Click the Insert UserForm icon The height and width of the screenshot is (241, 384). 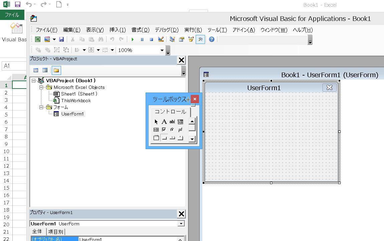click(47, 39)
